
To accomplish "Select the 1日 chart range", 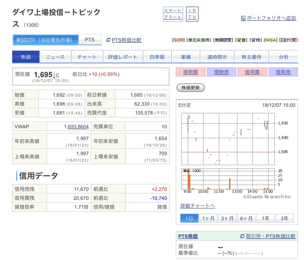I will [189, 218].
